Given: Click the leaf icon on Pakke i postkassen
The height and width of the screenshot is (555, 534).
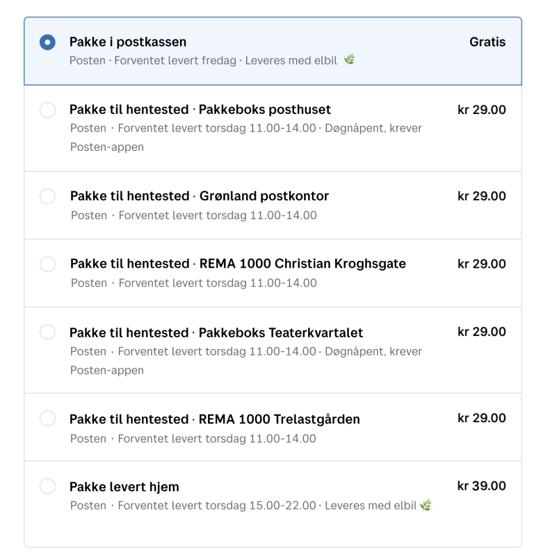Looking at the screenshot, I should pyautogui.click(x=349, y=60).
